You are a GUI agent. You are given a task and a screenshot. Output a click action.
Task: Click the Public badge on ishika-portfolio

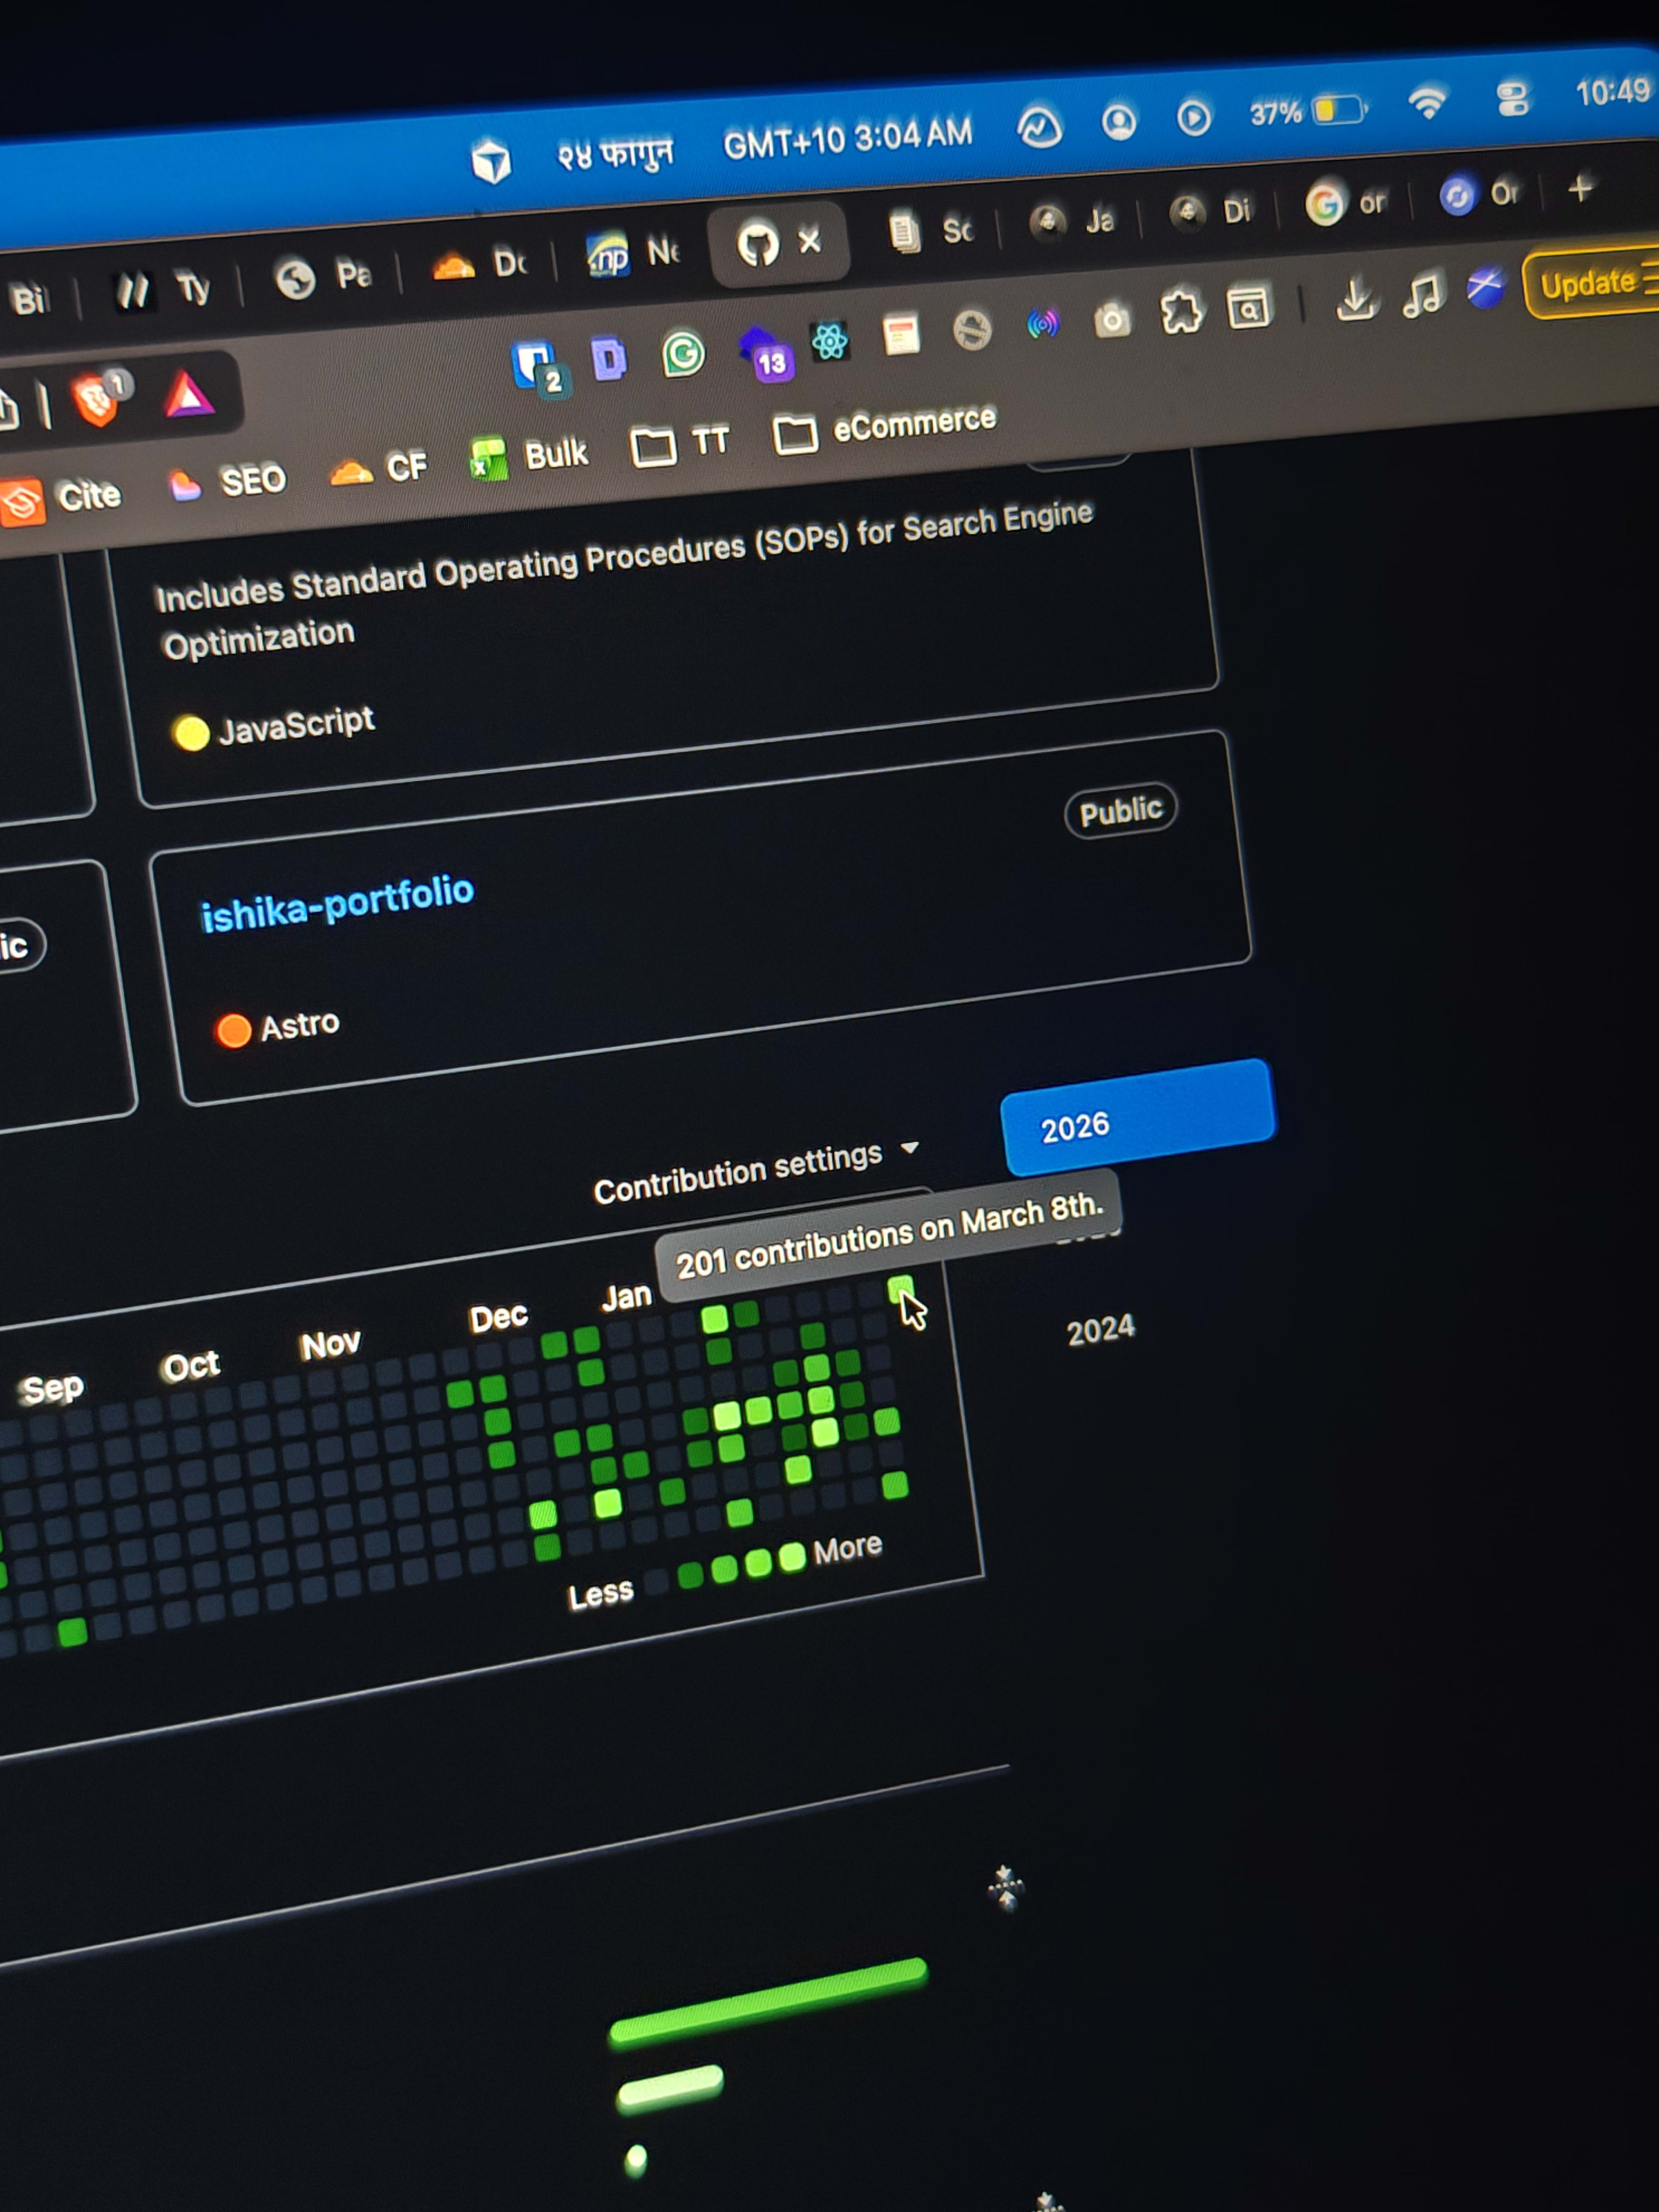1120,810
